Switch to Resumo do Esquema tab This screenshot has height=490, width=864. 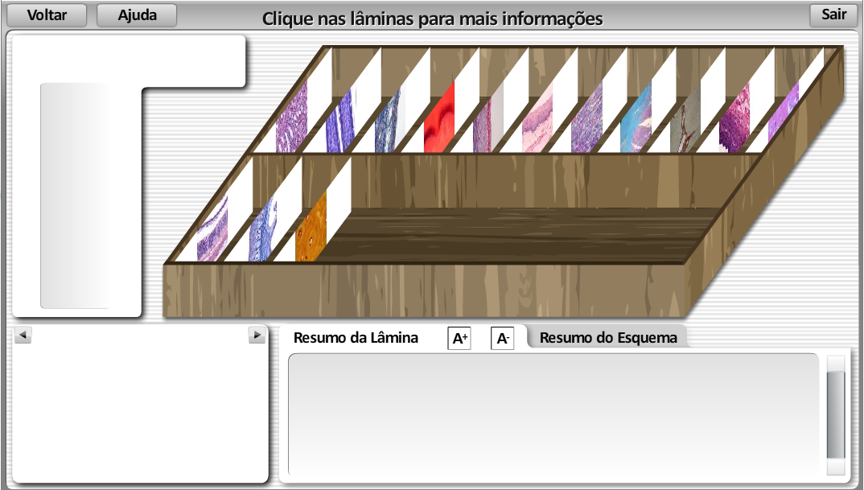[x=608, y=338]
